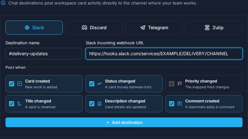Click the 'Comment created' label text
The image size is (248, 139).
pyautogui.click(x=202, y=101)
